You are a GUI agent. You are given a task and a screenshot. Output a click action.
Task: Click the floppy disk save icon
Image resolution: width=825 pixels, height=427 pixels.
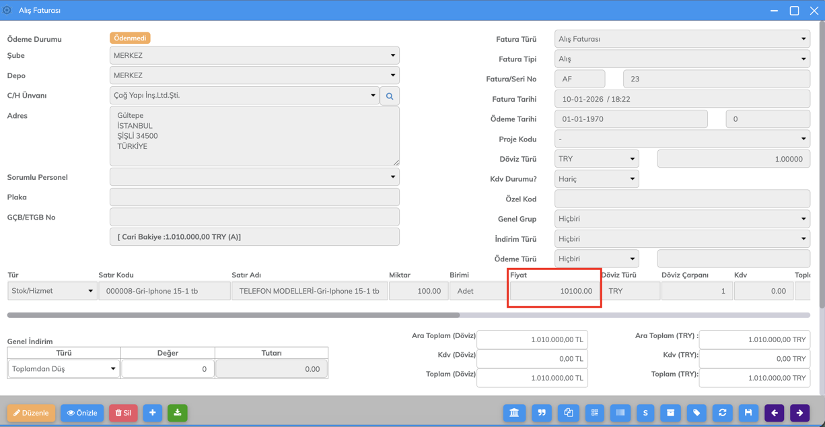748,413
